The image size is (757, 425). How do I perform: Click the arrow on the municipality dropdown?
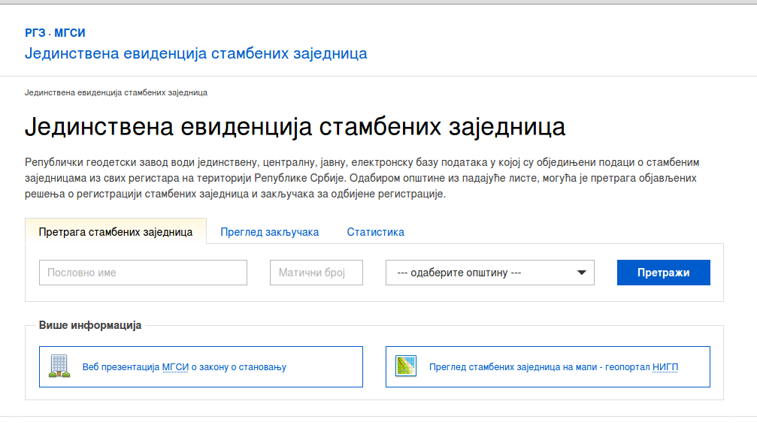click(x=581, y=273)
